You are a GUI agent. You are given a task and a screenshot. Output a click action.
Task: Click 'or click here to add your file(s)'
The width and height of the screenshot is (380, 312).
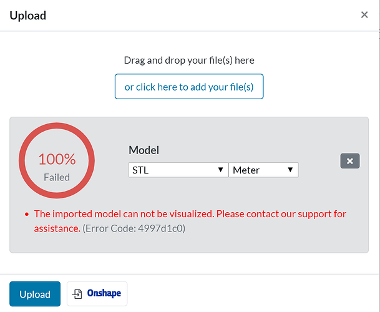tap(189, 87)
